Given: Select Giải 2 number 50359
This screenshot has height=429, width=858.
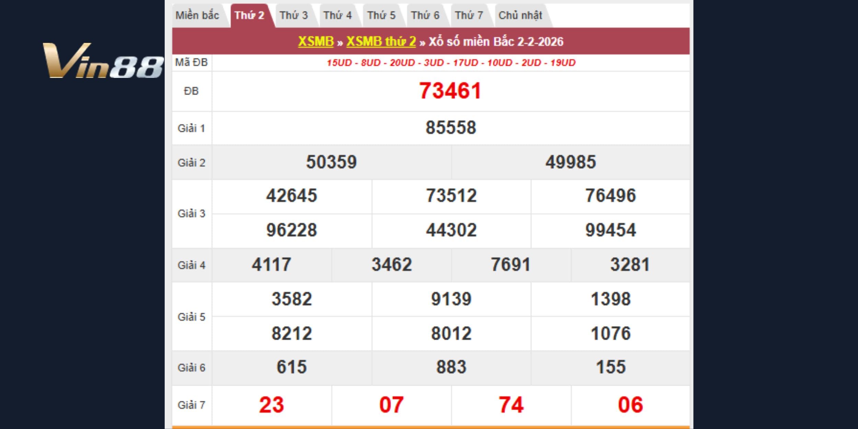Looking at the screenshot, I should coord(331,162).
